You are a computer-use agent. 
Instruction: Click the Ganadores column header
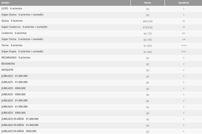pyautogui.click(x=183, y=3)
